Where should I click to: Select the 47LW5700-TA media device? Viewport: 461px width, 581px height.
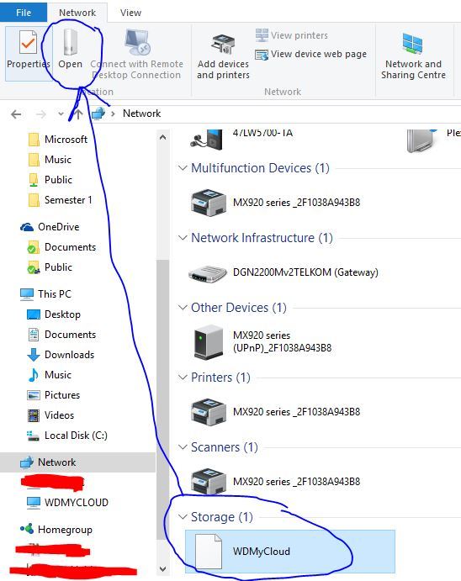point(241,138)
